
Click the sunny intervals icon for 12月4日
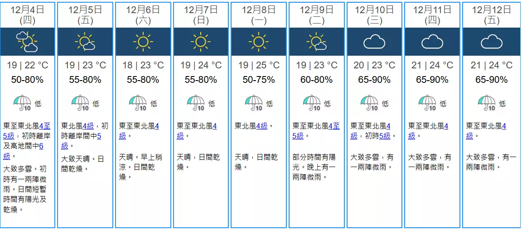pyautogui.click(x=27, y=42)
